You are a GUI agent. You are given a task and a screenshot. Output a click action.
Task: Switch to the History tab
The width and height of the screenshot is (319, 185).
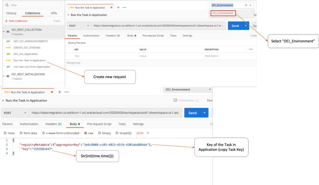point(12,13)
